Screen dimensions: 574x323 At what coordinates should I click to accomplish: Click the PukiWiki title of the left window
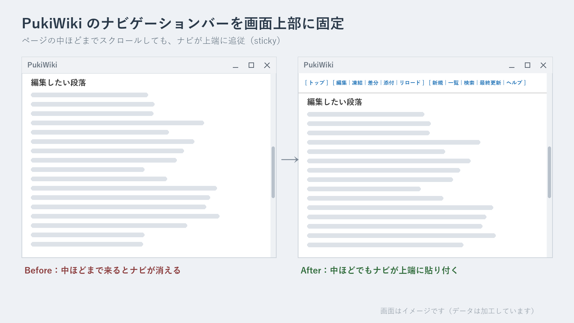tap(42, 65)
